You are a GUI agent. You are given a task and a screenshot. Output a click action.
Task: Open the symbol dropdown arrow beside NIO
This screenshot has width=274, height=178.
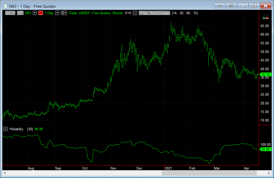35,13
